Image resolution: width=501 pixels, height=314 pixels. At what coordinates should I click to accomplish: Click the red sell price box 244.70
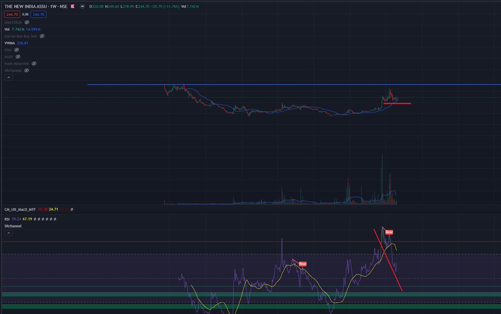click(12, 14)
